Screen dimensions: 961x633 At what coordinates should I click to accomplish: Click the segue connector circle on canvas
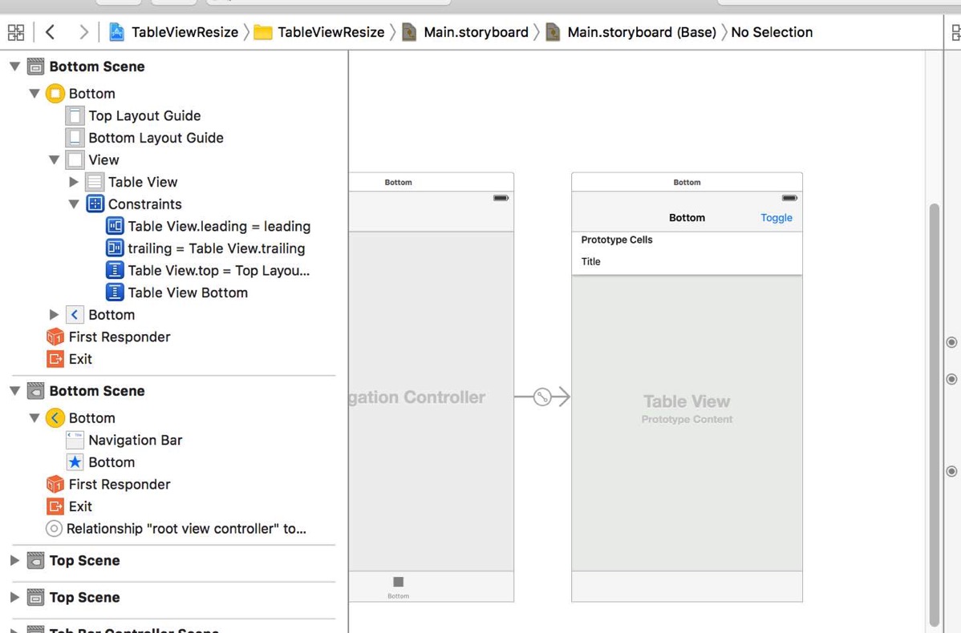point(541,397)
